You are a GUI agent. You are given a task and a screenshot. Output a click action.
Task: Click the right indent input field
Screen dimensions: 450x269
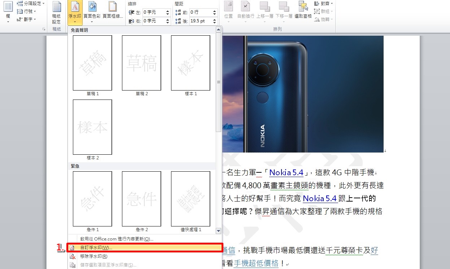click(x=154, y=21)
